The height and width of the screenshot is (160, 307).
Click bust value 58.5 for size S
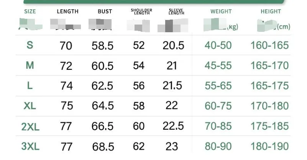[x=103, y=46]
